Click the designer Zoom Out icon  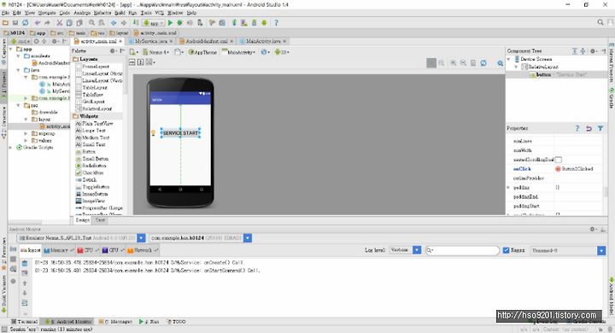click(x=463, y=62)
